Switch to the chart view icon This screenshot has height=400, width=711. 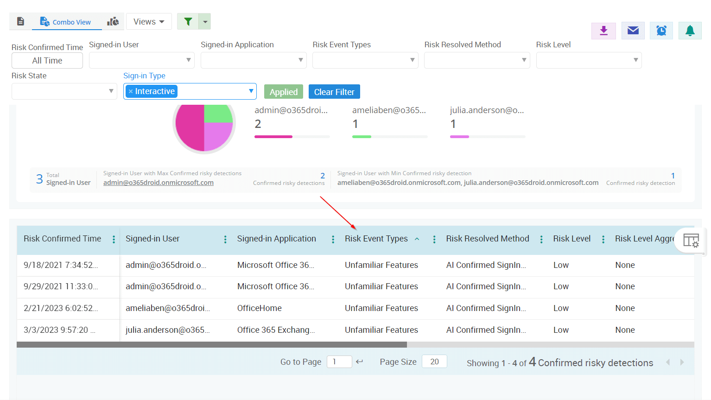tap(113, 21)
